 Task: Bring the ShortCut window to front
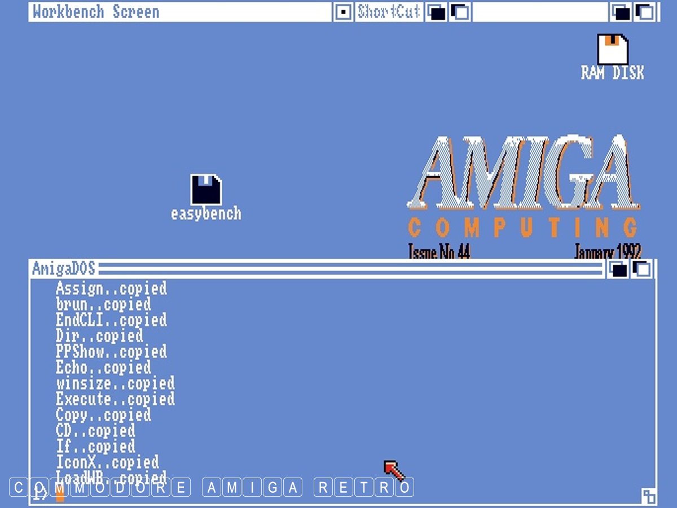coord(460,12)
